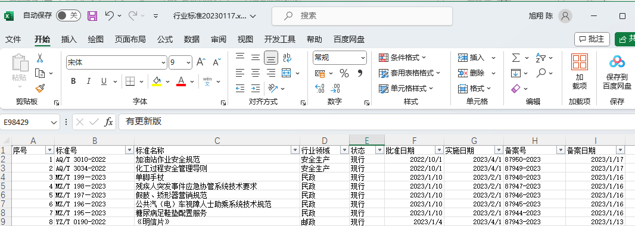Click the Comma Style icon

point(359,73)
